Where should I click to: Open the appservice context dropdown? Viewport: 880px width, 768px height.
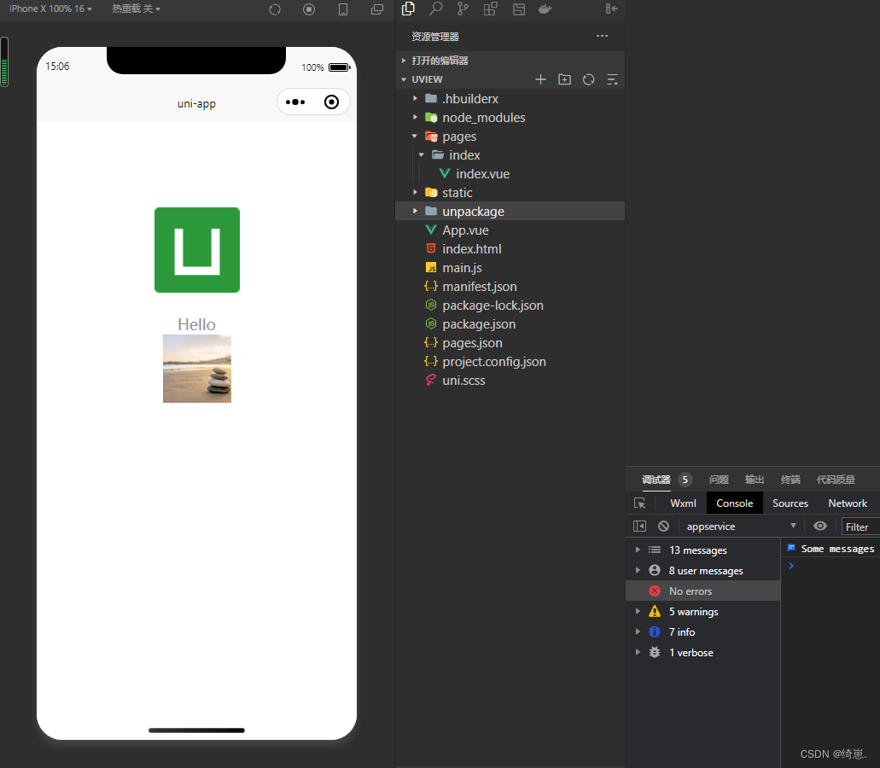pyautogui.click(x=742, y=526)
